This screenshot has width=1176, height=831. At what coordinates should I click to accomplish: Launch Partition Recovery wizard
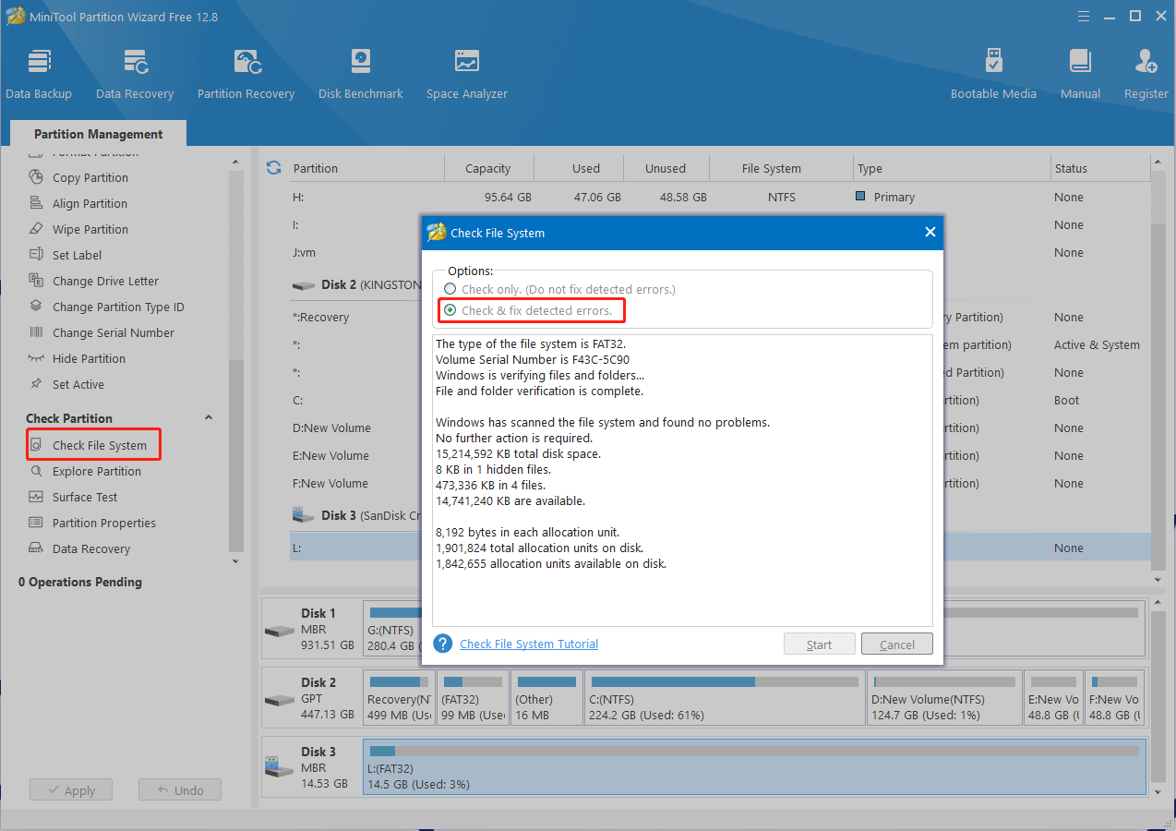point(246,74)
